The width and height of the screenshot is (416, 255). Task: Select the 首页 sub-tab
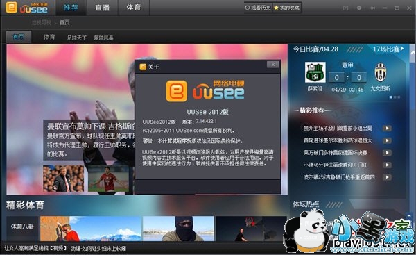pyautogui.click(x=19, y=37)
